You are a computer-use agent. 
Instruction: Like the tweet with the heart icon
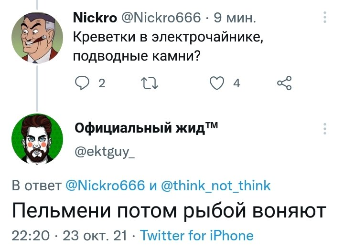coord(217,84)
